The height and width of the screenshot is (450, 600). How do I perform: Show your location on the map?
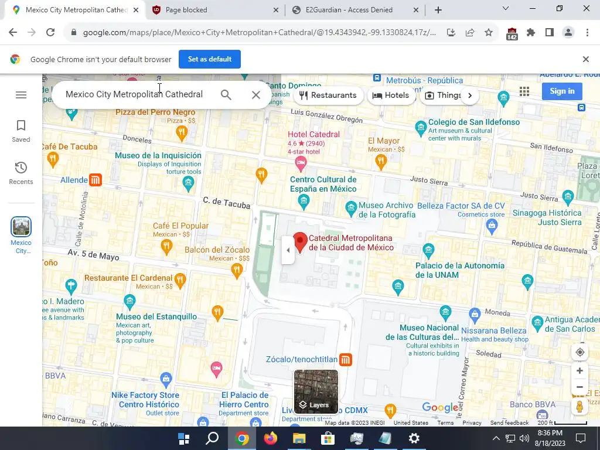tap(579, 352)
